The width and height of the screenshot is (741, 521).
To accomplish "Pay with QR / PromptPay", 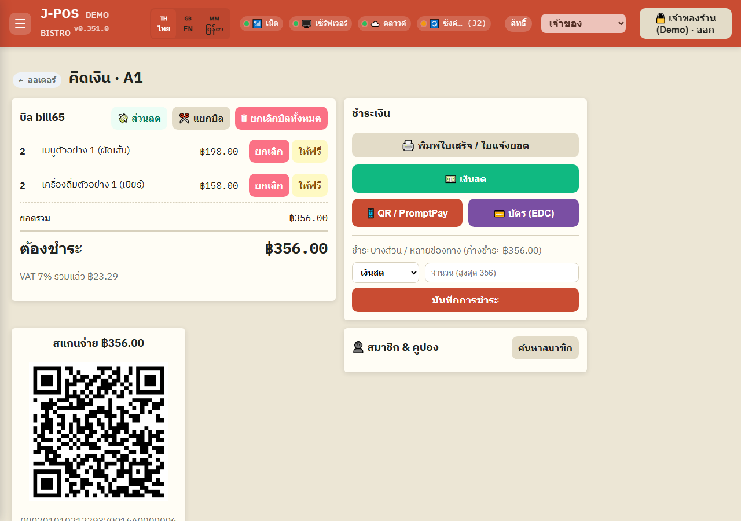I will pyautogui.click(x=407, y=213).
